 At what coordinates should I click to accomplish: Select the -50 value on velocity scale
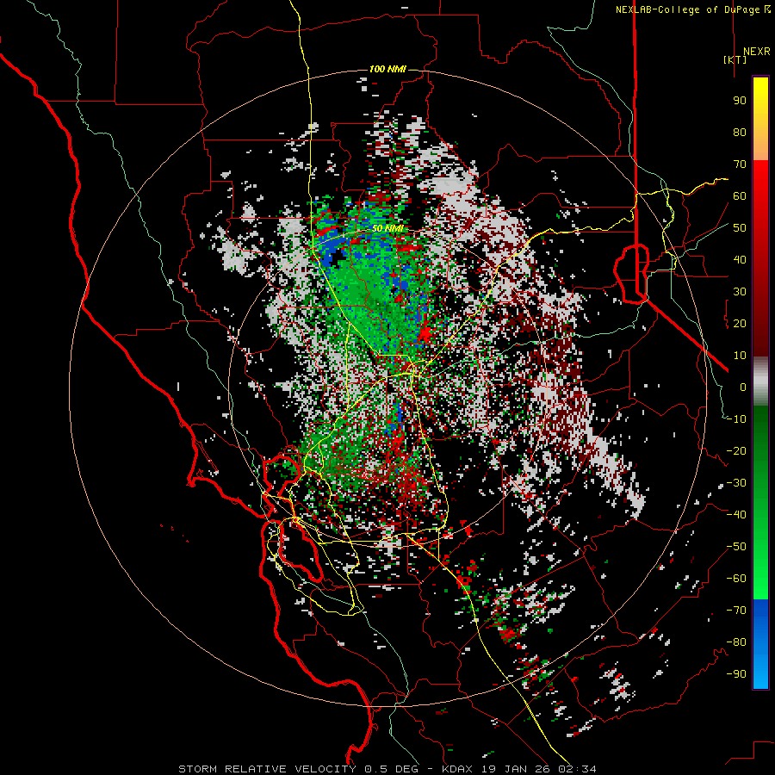[736, 547]
